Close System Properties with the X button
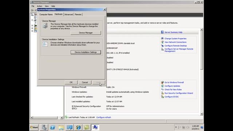 pos(104,9)
